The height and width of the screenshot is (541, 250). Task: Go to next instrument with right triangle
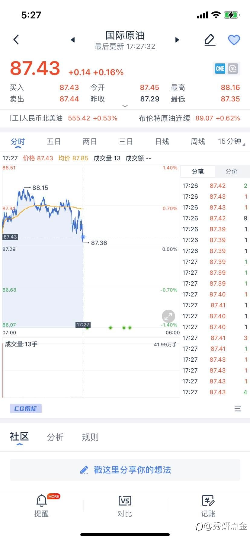coord(177,40)
